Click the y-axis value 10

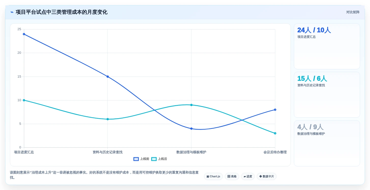click(19, 100)
